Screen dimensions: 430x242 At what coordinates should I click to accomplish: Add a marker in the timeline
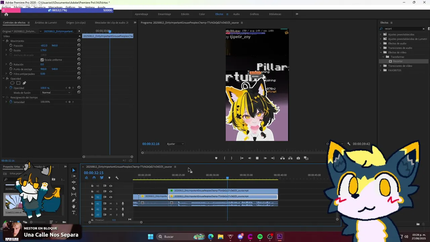coord(109,178)
